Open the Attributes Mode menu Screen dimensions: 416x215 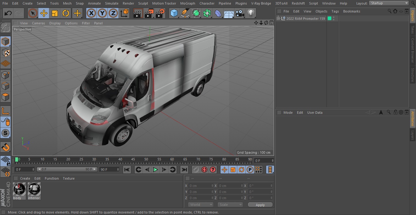click(x=288, y=113)
